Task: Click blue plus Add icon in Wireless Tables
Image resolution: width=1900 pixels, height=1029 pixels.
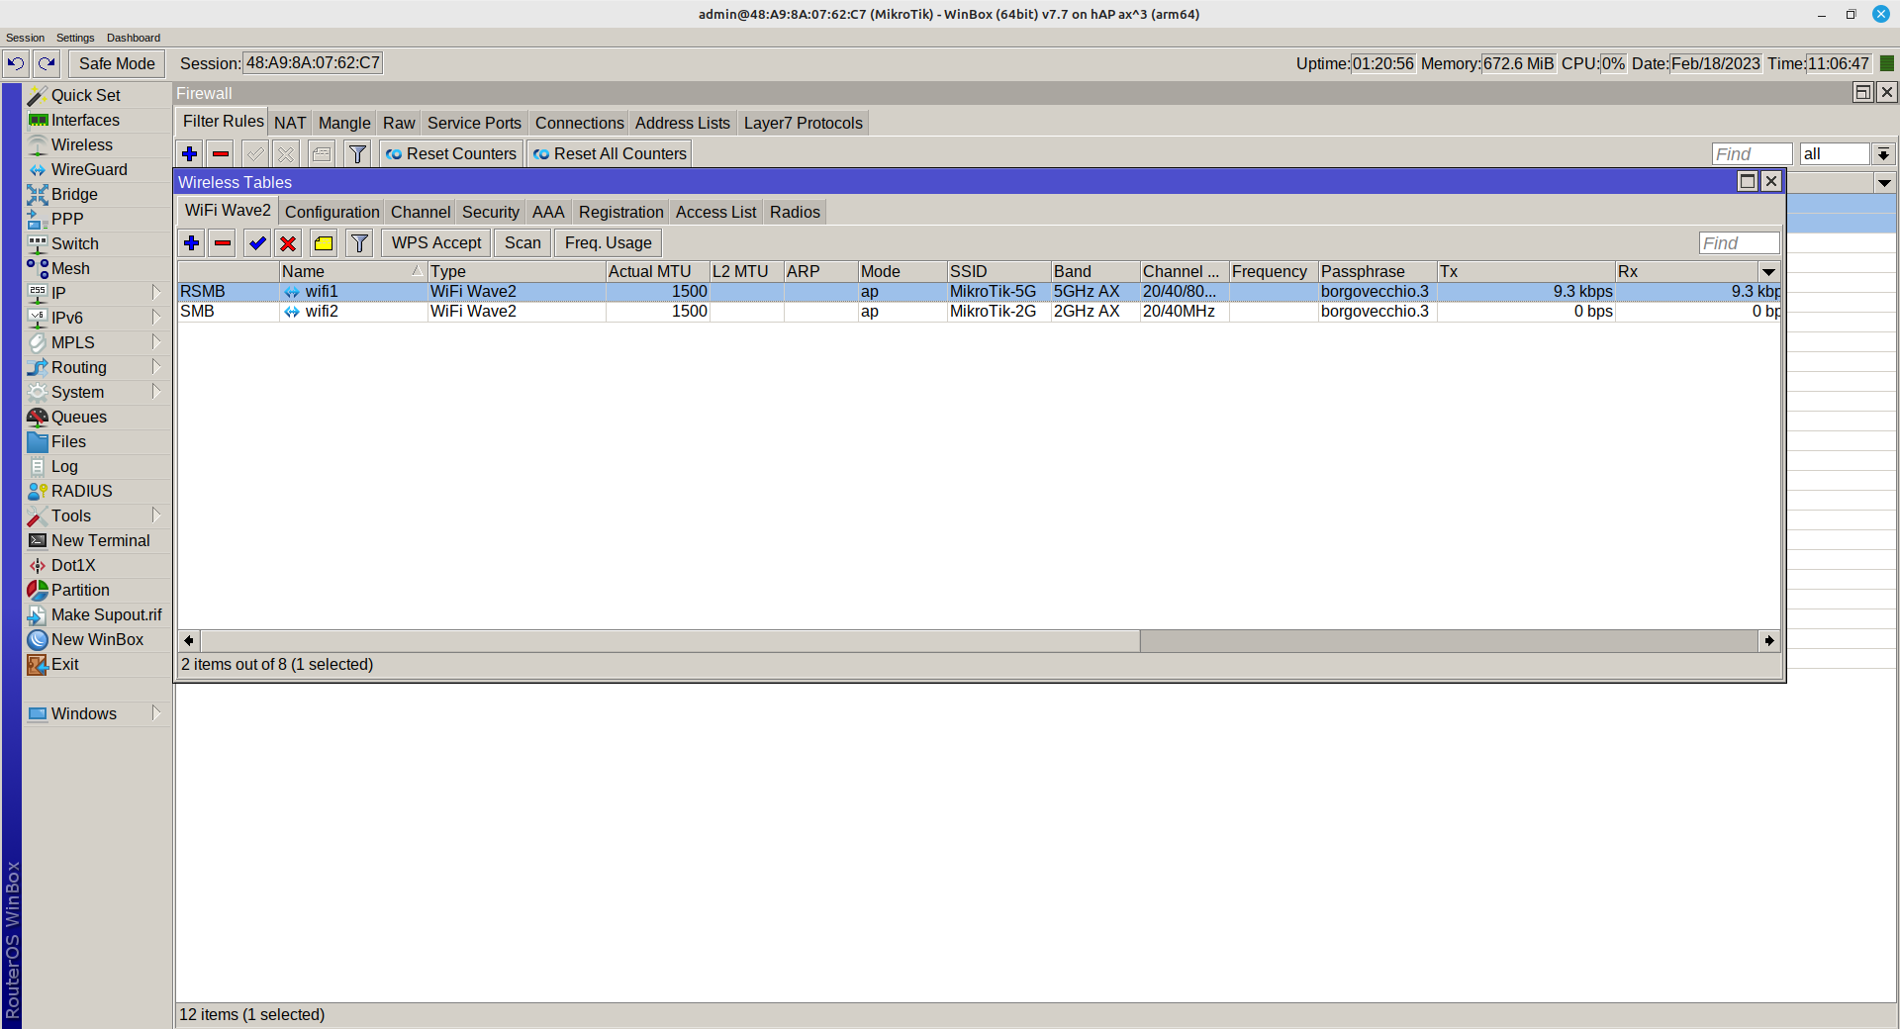Action: click(x=192, y=242)
